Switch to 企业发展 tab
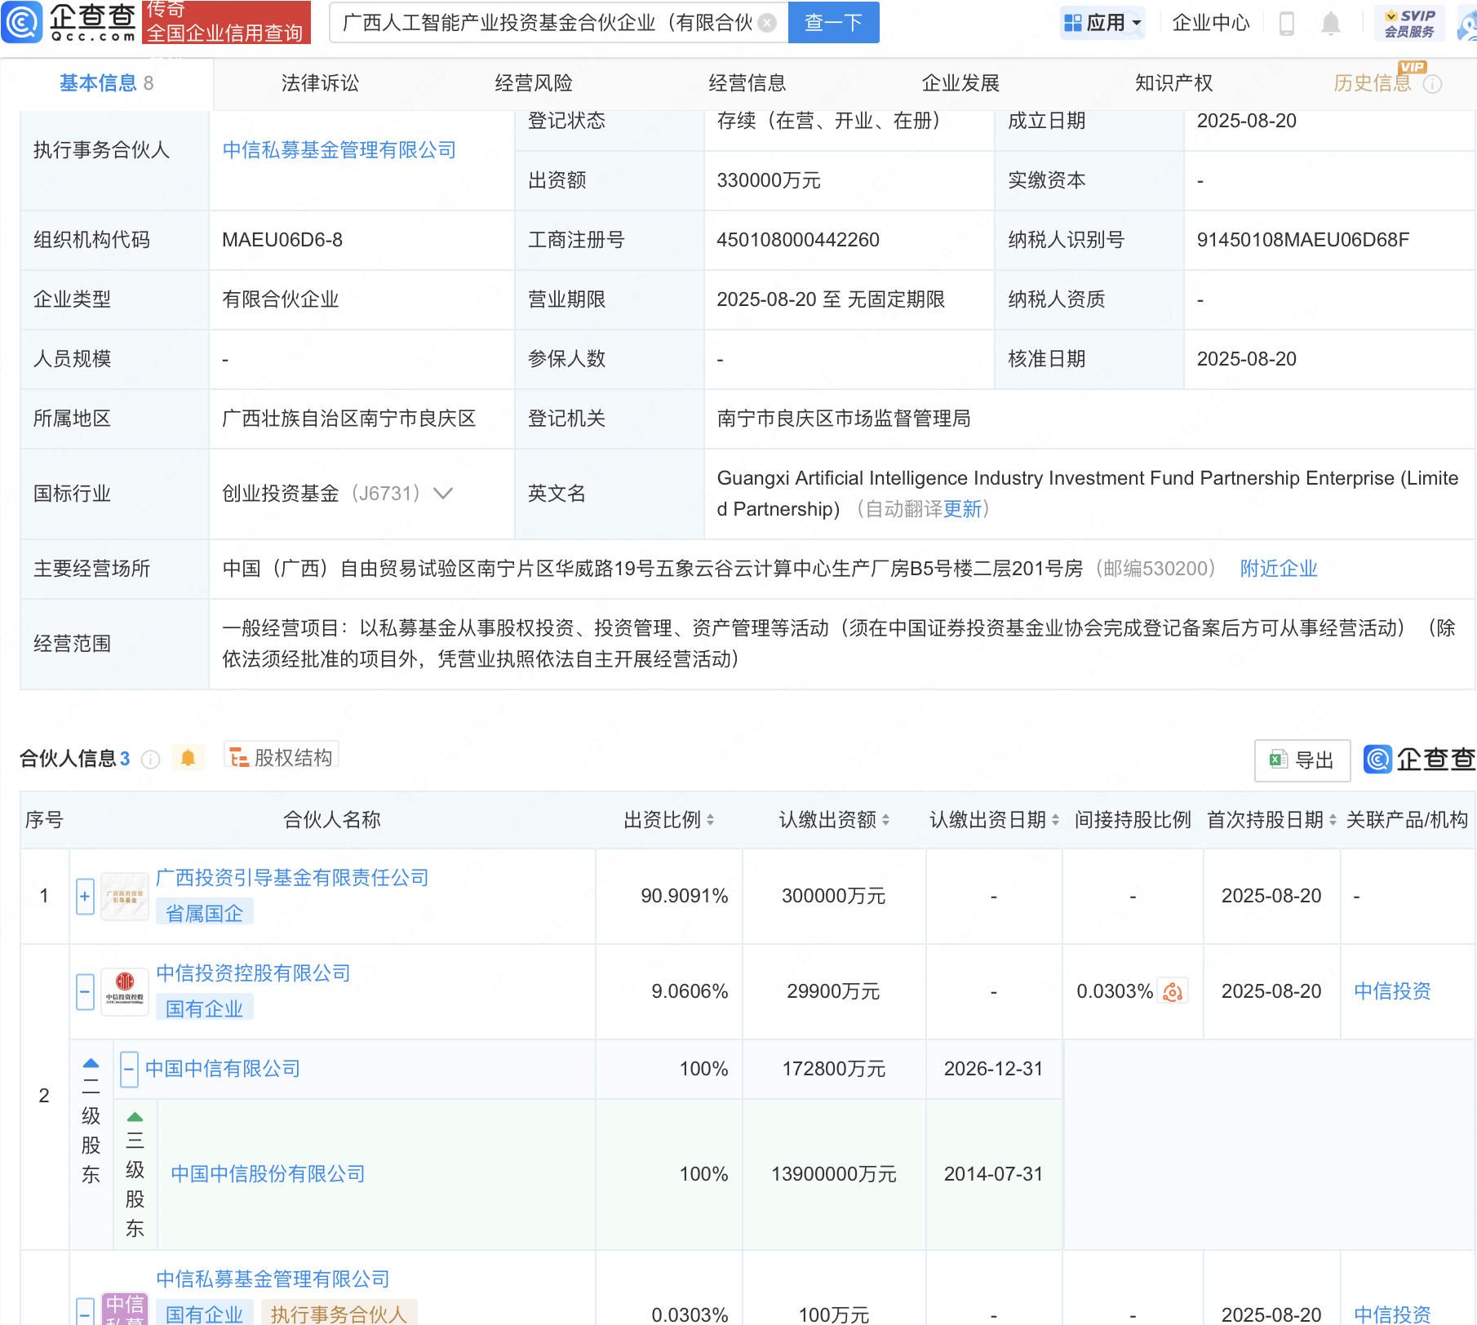 coord(960,83)
